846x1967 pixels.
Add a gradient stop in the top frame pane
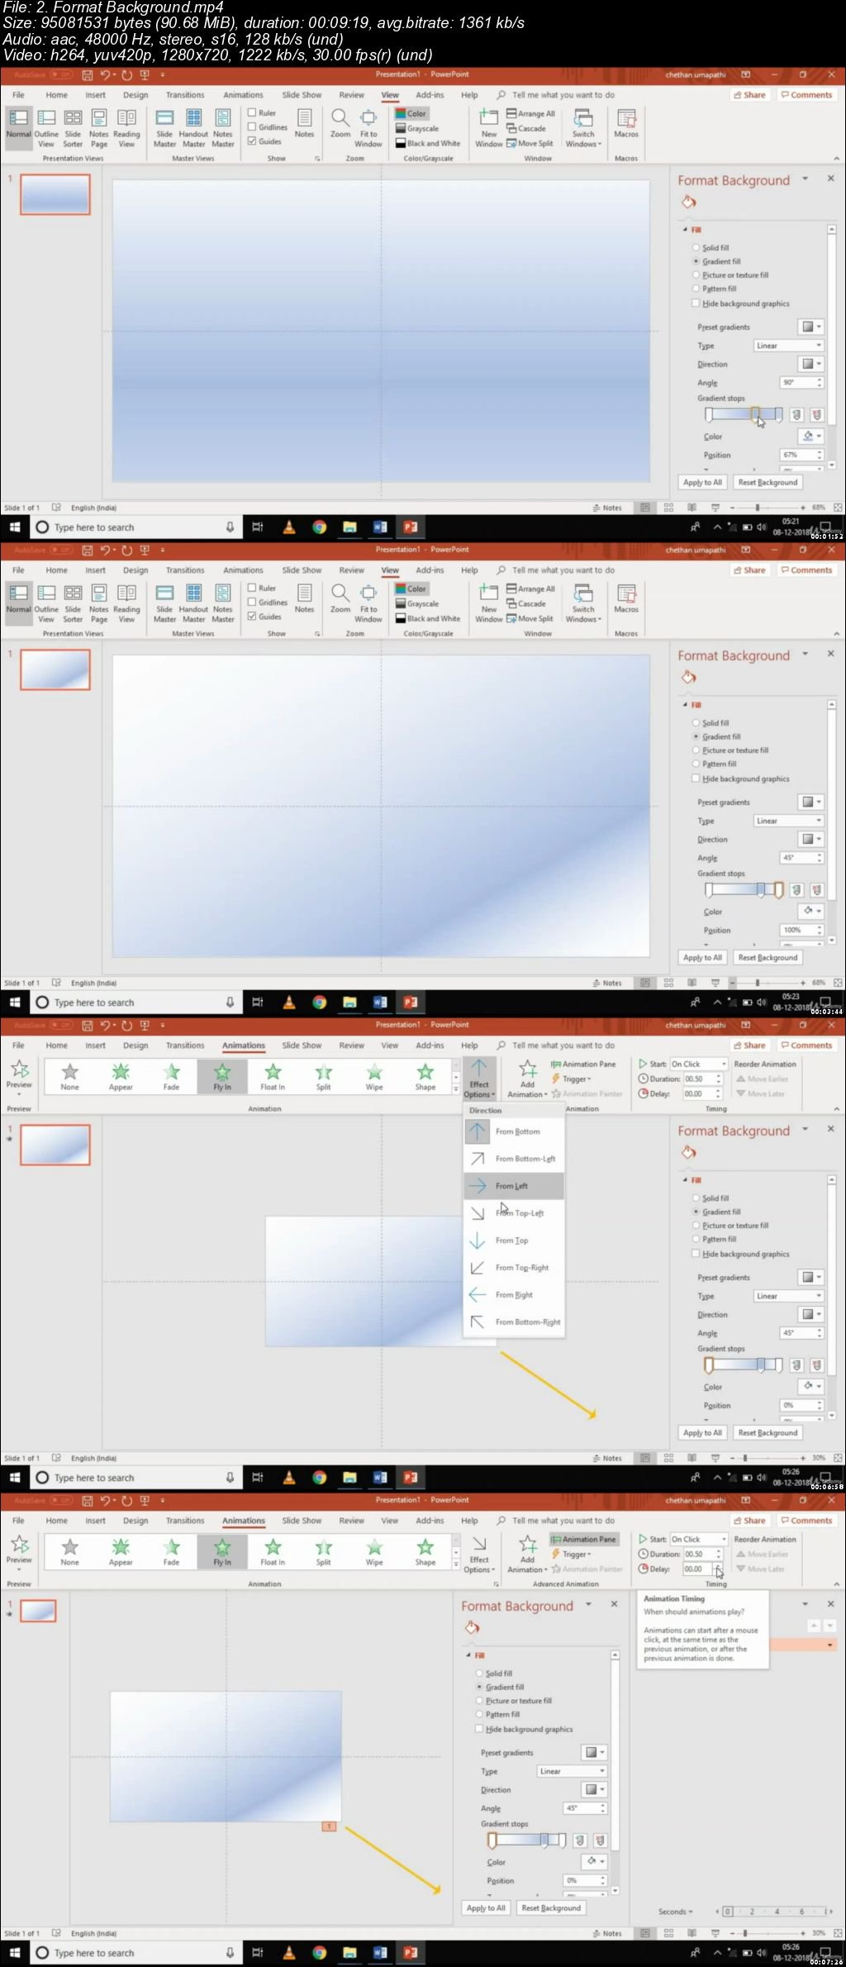(796, 415)
